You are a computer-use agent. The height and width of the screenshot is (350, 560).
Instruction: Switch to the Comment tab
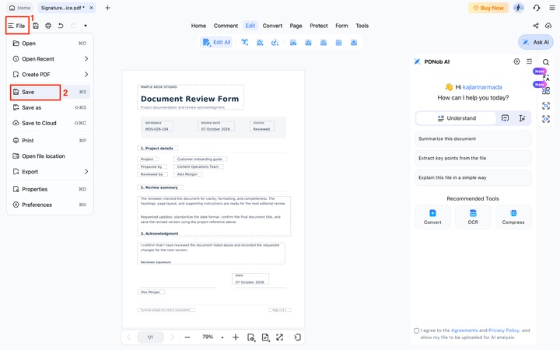(x=226, y=26)
